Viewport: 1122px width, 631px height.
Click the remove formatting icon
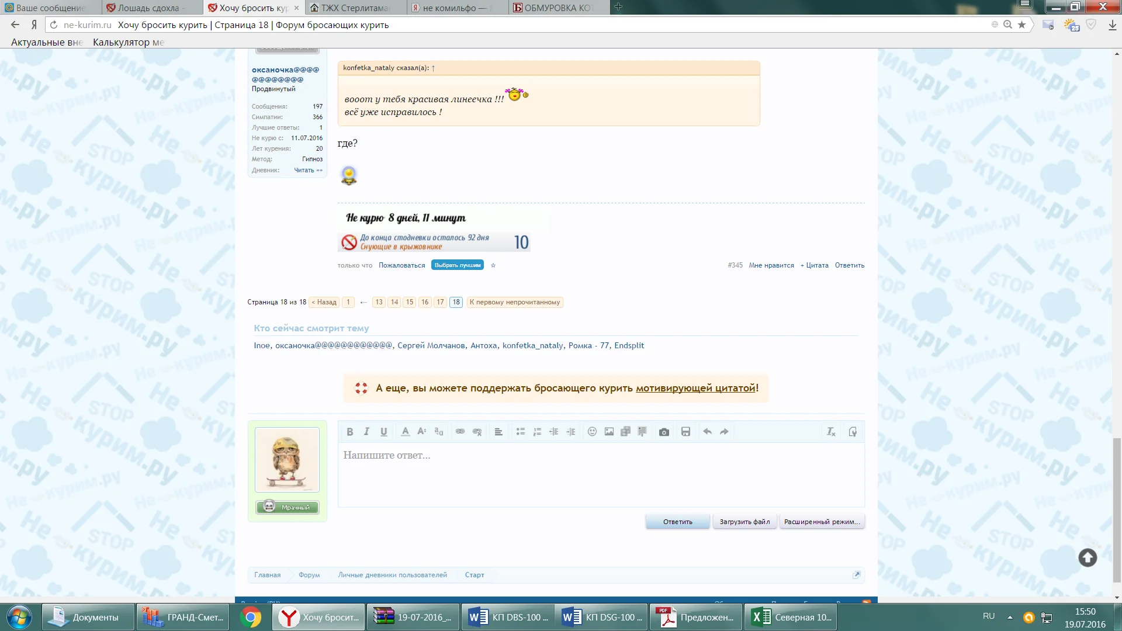(831, 432)
